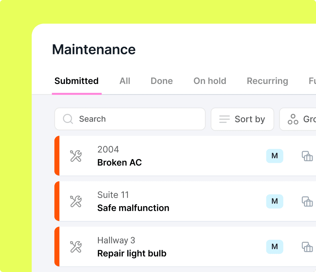Open the On hold tab
This screenshot has width=316, height=272.
(x=210, y=81)
